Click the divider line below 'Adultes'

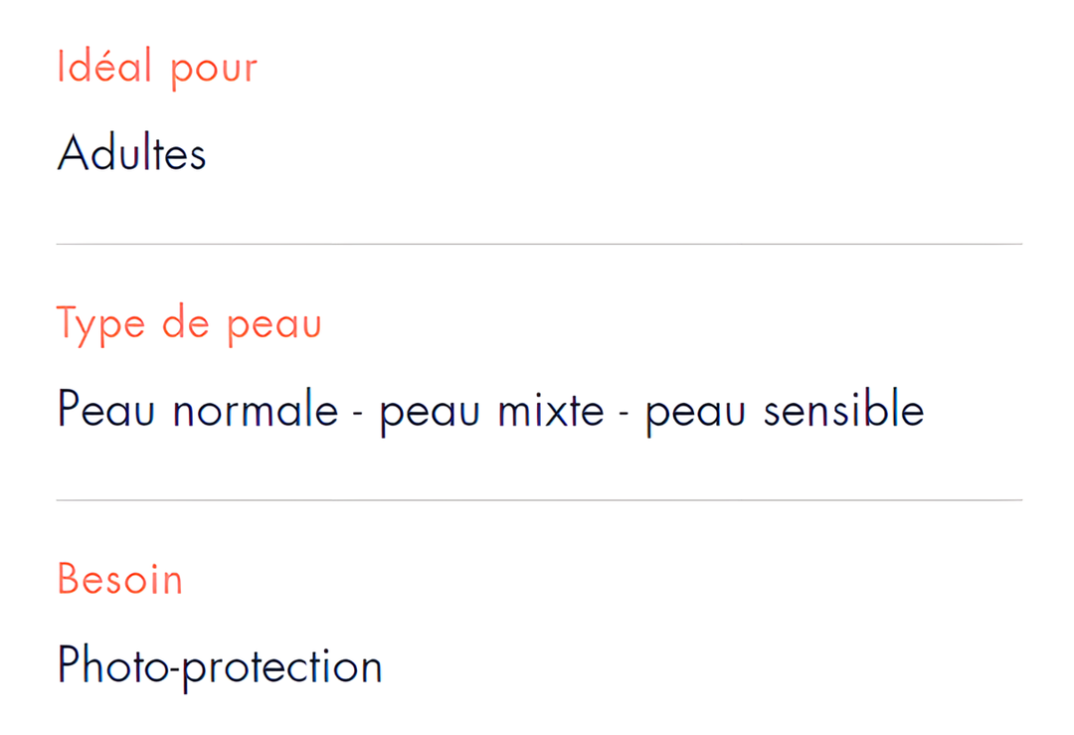point(539,244)
